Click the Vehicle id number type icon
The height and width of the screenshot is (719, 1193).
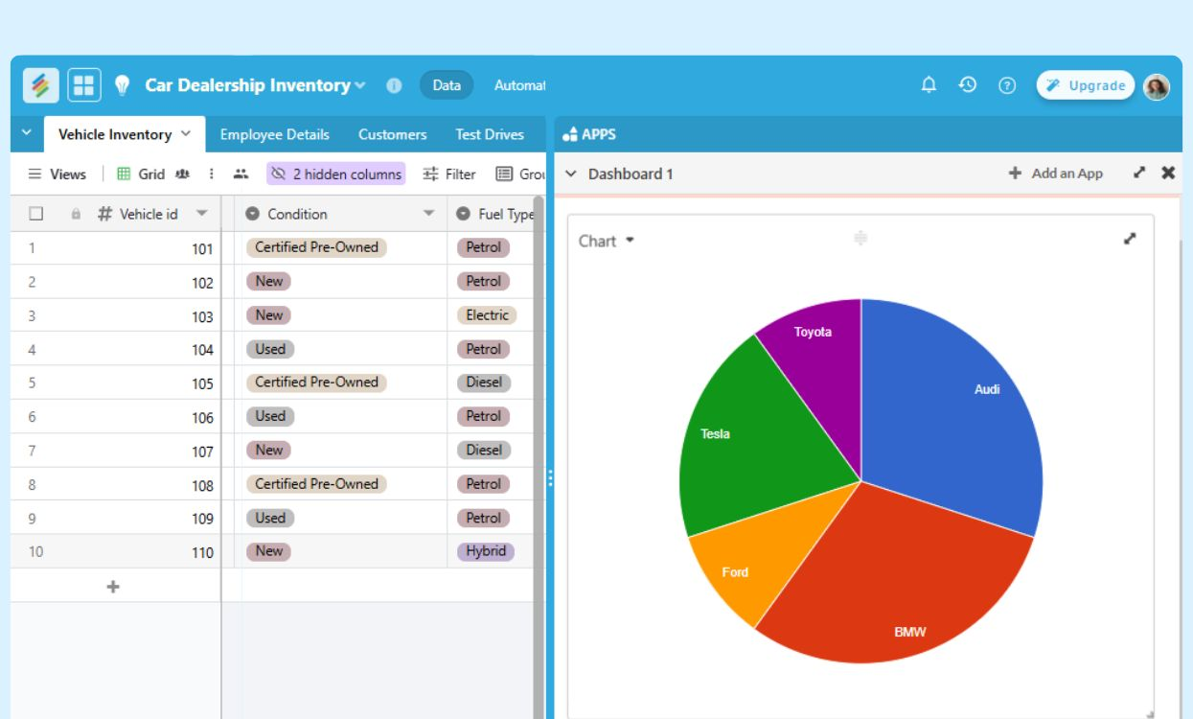(105, 214)
